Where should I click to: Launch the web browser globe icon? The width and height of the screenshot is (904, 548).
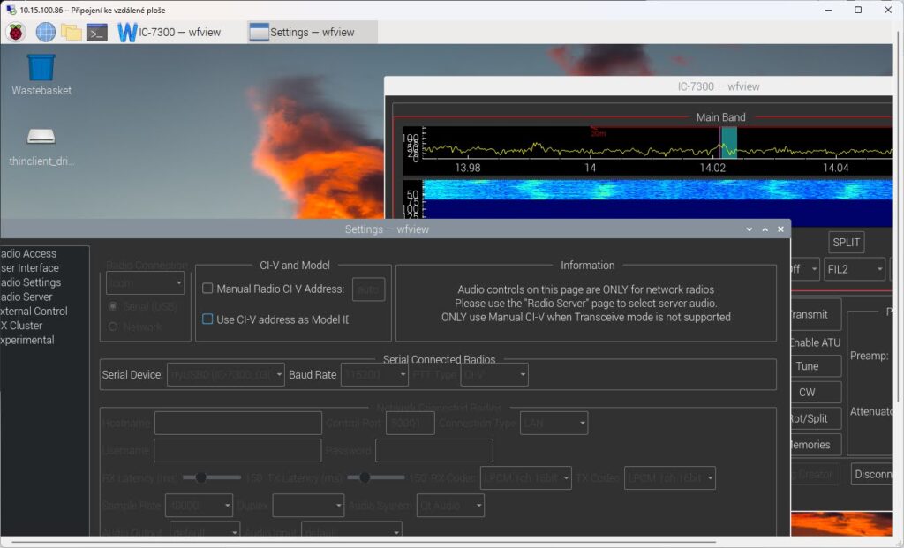[x=45, y=33]
